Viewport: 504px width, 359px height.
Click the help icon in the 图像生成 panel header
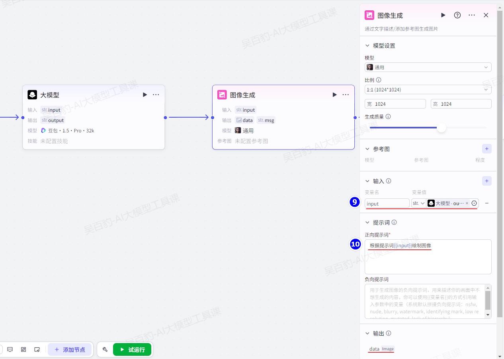point(457,15)
